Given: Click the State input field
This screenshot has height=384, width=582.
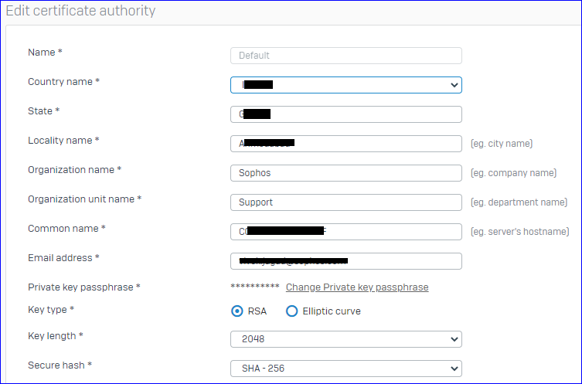Looking at the screenshot, I should tap(346, 114).
